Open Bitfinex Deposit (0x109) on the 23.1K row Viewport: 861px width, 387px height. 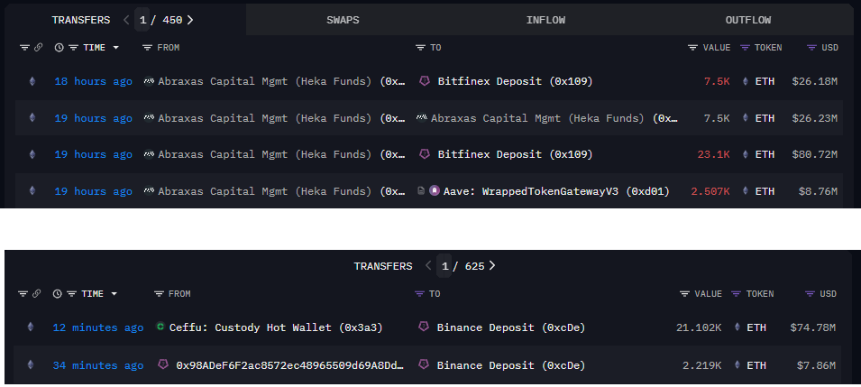pyautogui.click(x=515, y=154)
